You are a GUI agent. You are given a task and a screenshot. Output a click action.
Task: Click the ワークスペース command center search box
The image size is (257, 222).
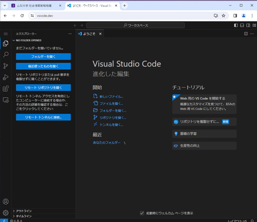[x=135, y=25]
